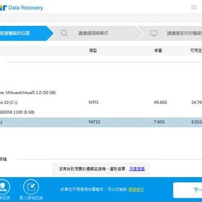The image size is (202, 202).
Task: Sort by the 可用空間 column header
Action: pos(196,50)
